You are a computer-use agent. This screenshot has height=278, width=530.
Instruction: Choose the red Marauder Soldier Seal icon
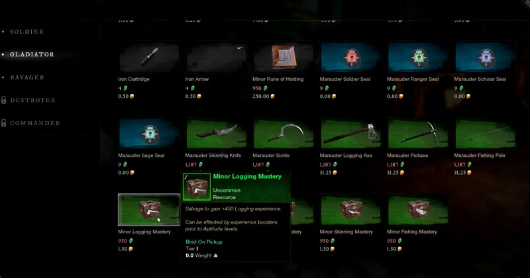(350, 57)
